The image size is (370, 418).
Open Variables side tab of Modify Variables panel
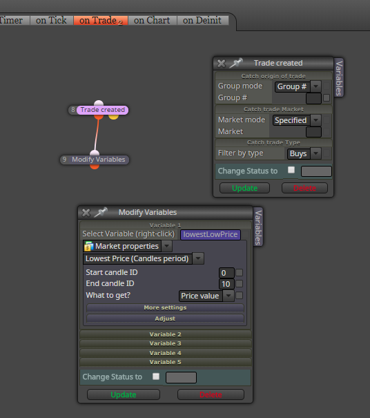[258, 227]
